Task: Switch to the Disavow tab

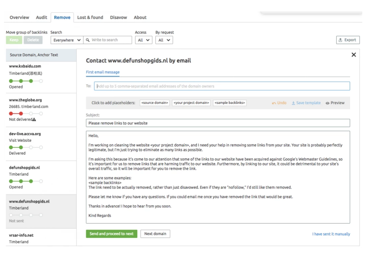Action: tap(118, 18)
